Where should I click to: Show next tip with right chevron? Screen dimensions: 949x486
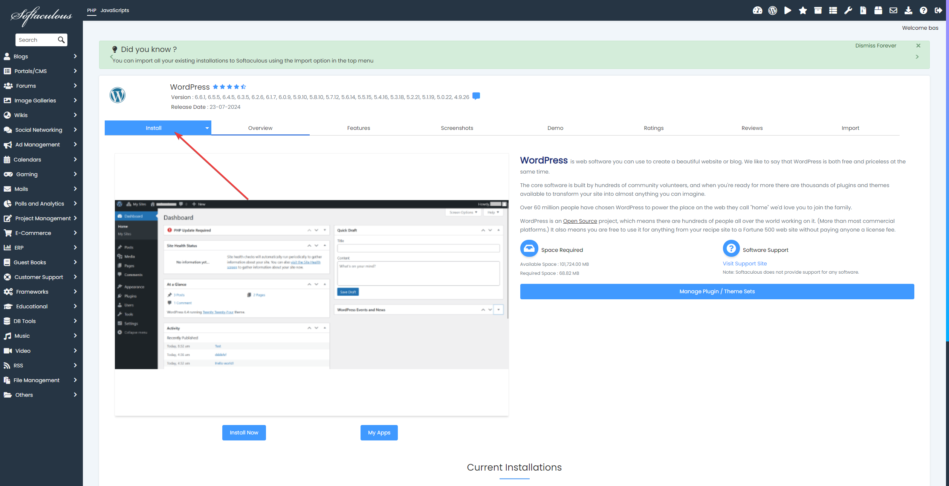tap(917, 57)
